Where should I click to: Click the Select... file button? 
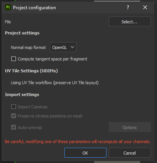pos(130,21)
